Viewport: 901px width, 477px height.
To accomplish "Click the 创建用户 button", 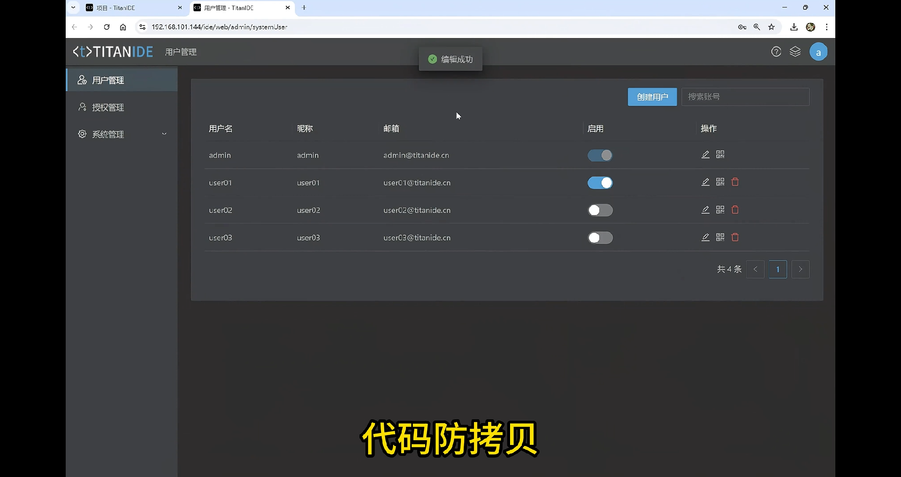I will pos(652,97).
